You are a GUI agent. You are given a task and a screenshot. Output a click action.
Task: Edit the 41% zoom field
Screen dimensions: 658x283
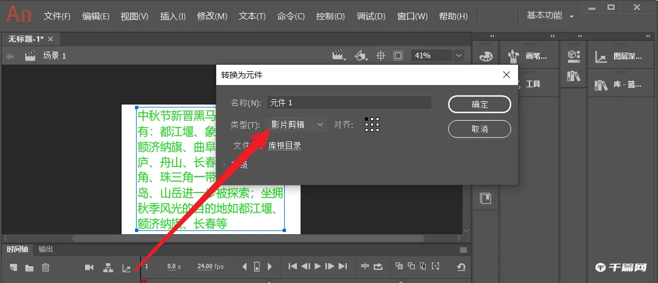pos(431,55)
